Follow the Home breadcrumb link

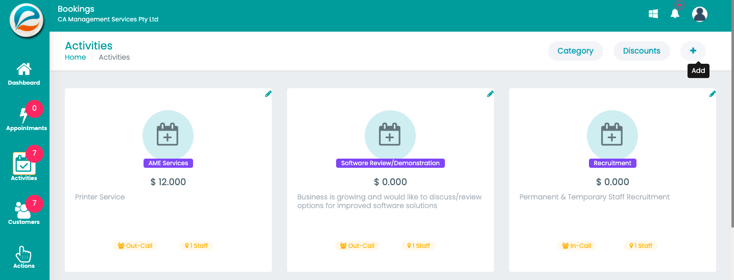(x=75, y=57)
